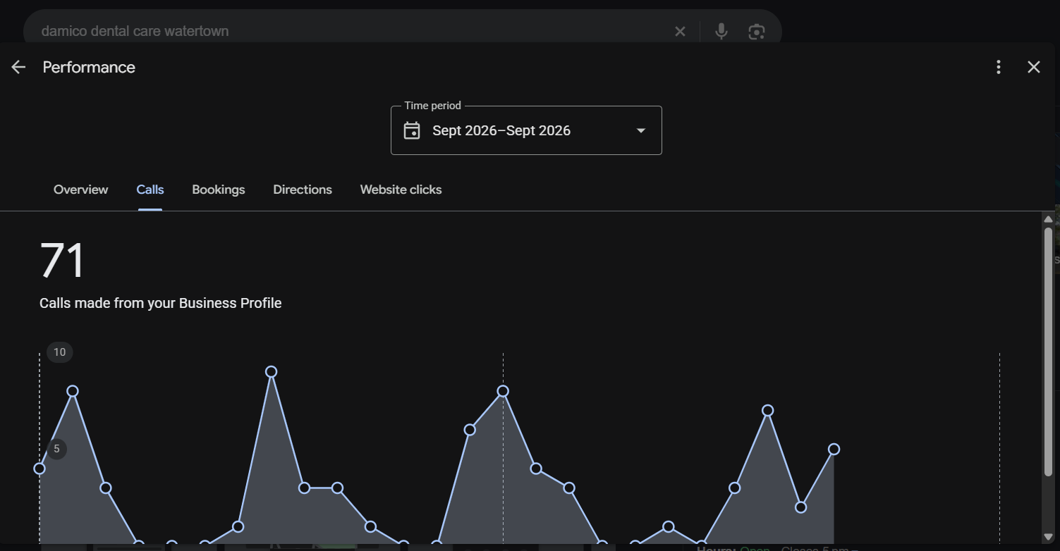The height and width of the screenshot is (551, 1060).
Task: Switch to the Overview tab
Action: [x=81, y=190]
